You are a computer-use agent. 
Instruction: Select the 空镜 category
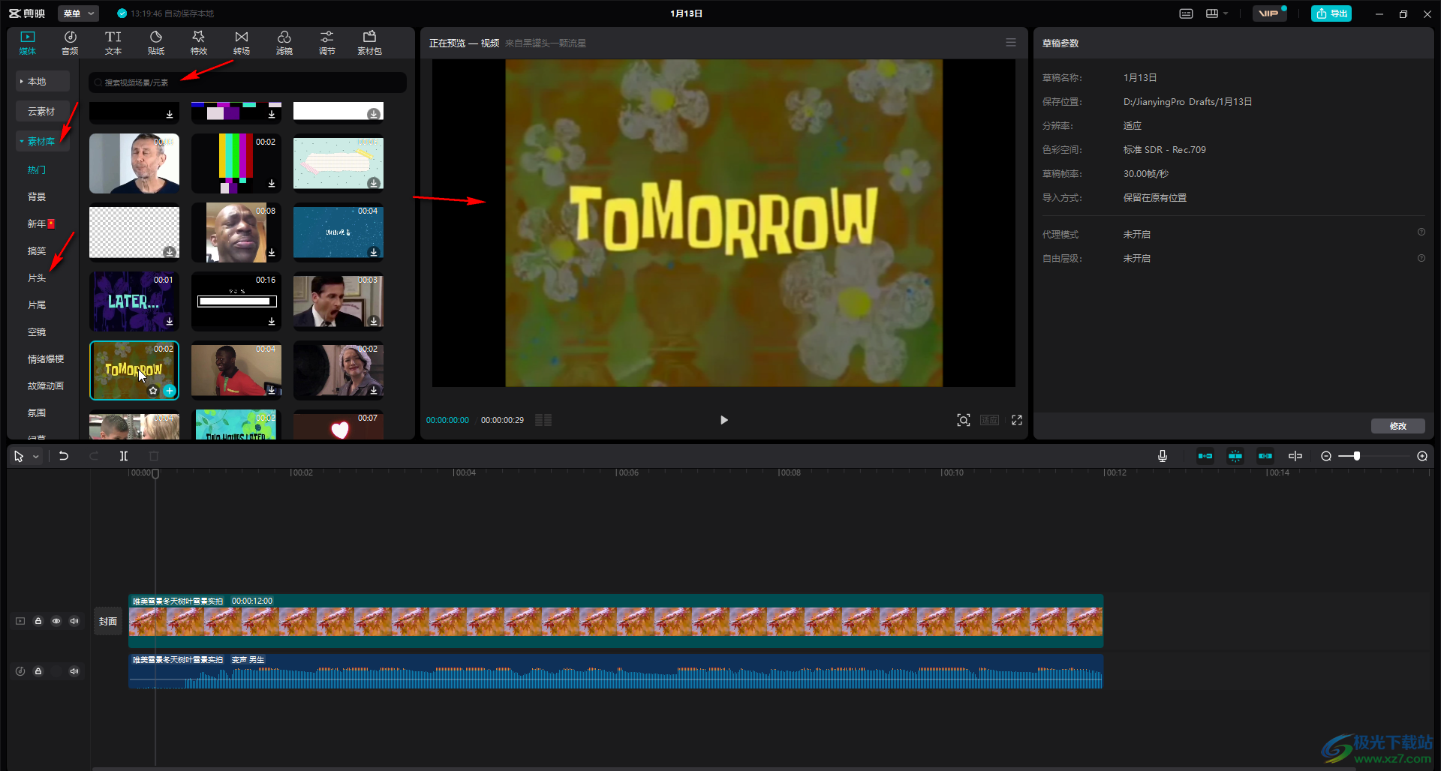[x=37, y=331]
